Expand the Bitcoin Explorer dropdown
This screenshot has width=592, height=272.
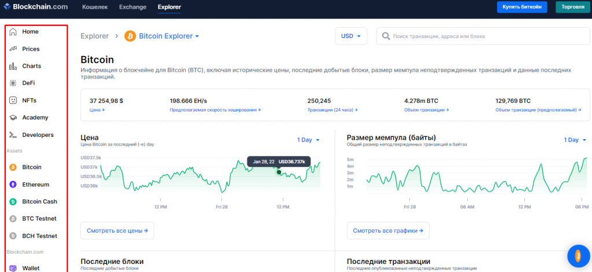click(197, 36)
